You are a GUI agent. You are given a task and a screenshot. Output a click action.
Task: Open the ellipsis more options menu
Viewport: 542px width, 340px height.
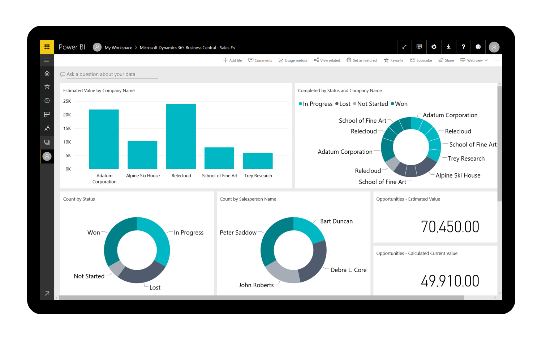(496, 60)
